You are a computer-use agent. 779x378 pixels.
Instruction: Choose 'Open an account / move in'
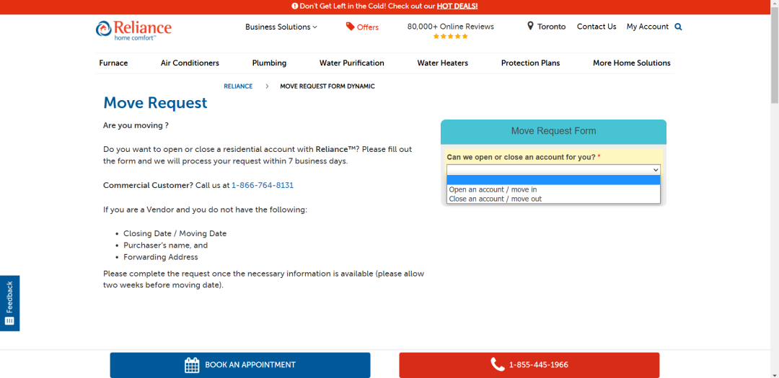(553, 189)
